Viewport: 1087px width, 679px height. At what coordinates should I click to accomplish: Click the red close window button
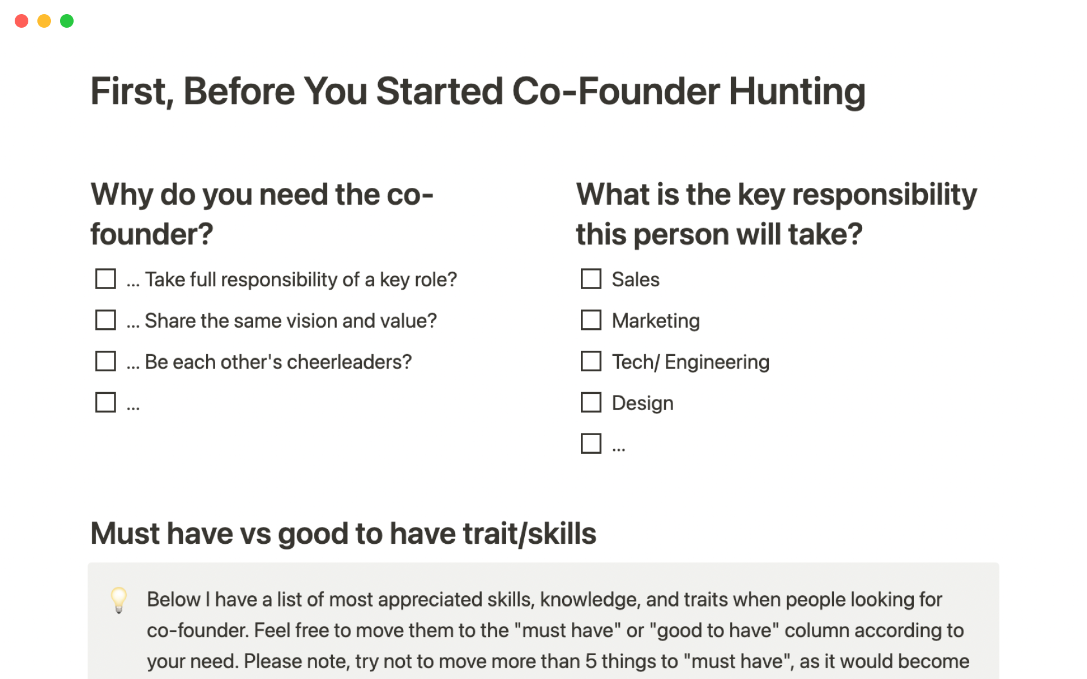(x=22, y=21)
